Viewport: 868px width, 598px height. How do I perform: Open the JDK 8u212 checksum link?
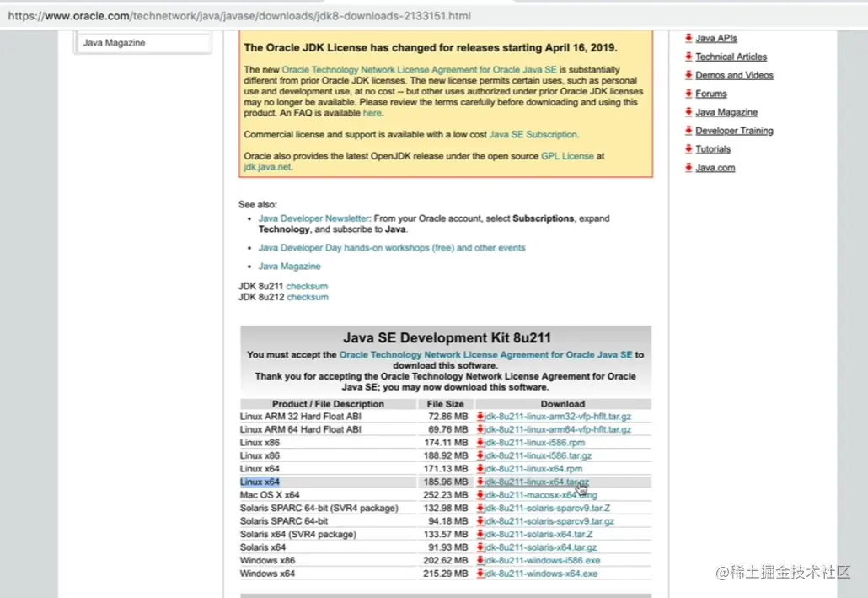(308, 297)
